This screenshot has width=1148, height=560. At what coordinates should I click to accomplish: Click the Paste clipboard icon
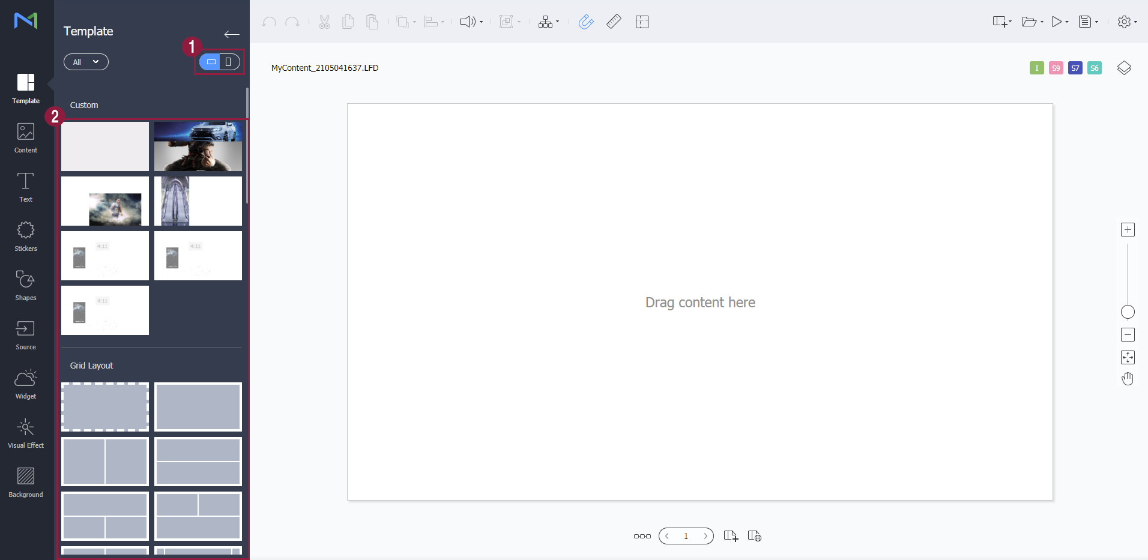[372, 22]
